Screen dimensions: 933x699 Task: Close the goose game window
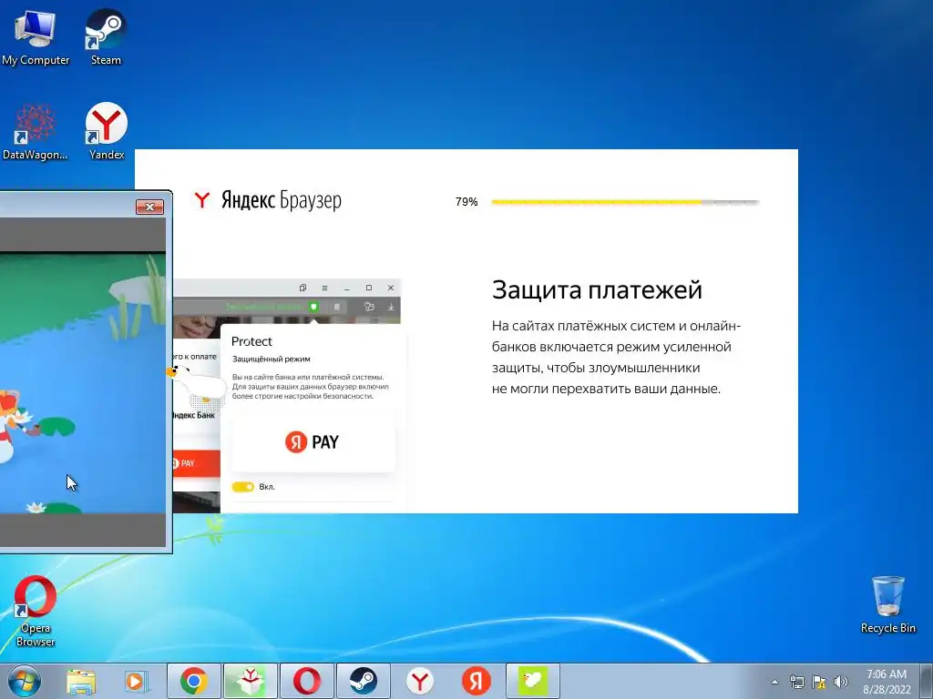click(150, 207)
